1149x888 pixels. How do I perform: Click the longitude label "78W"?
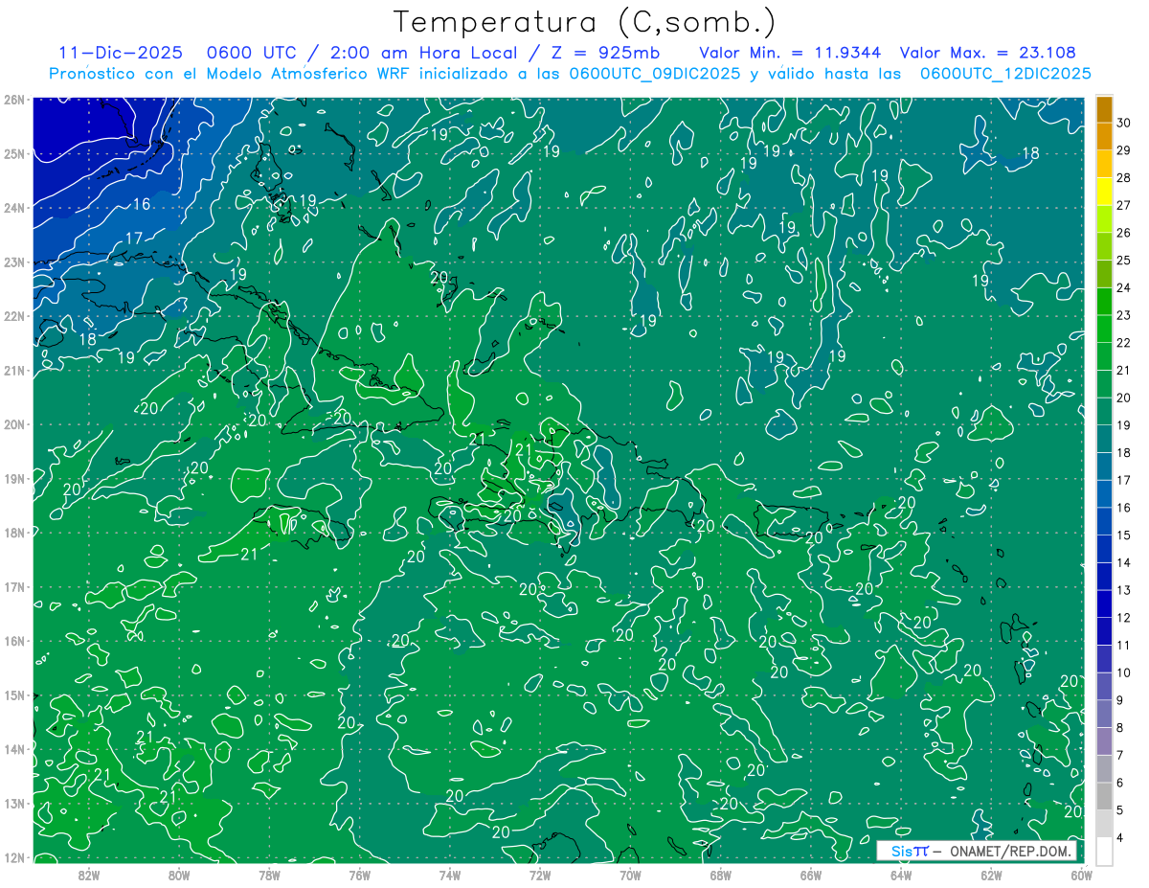click(269, 875)
